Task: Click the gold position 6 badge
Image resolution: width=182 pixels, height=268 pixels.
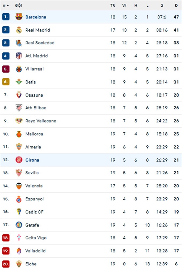Action: pos(6,82)
